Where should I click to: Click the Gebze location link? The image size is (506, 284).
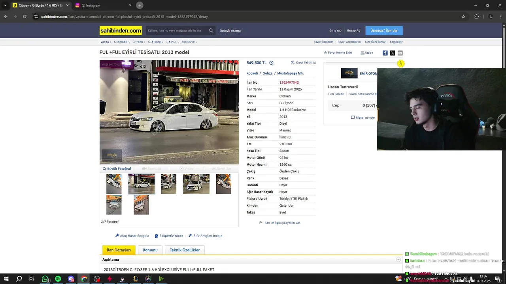click(268, 73)
